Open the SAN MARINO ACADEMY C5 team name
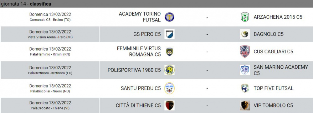 coord(281,70)
